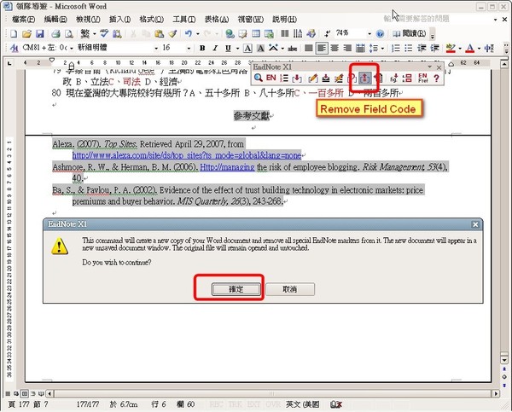Open the columns layout tool
This screenshot has height=412, width=512.
tap(285, 33)
